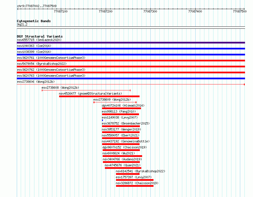253x197 pixels.
Task: Select the red esv3678752 variant bar
Action: tap(121, 126)
